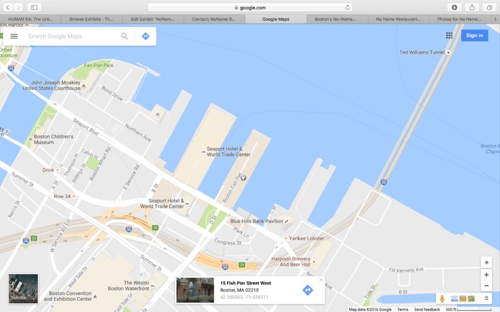Show my location on the map

tap(486, 262)
